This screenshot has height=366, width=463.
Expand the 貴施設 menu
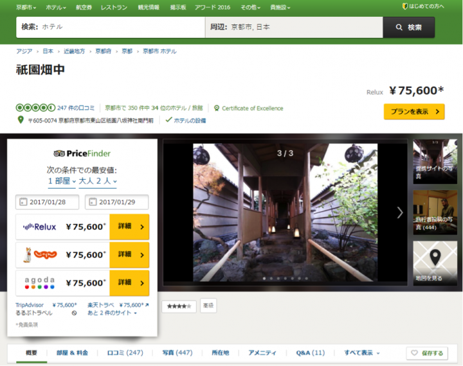[x=280, y=7]
